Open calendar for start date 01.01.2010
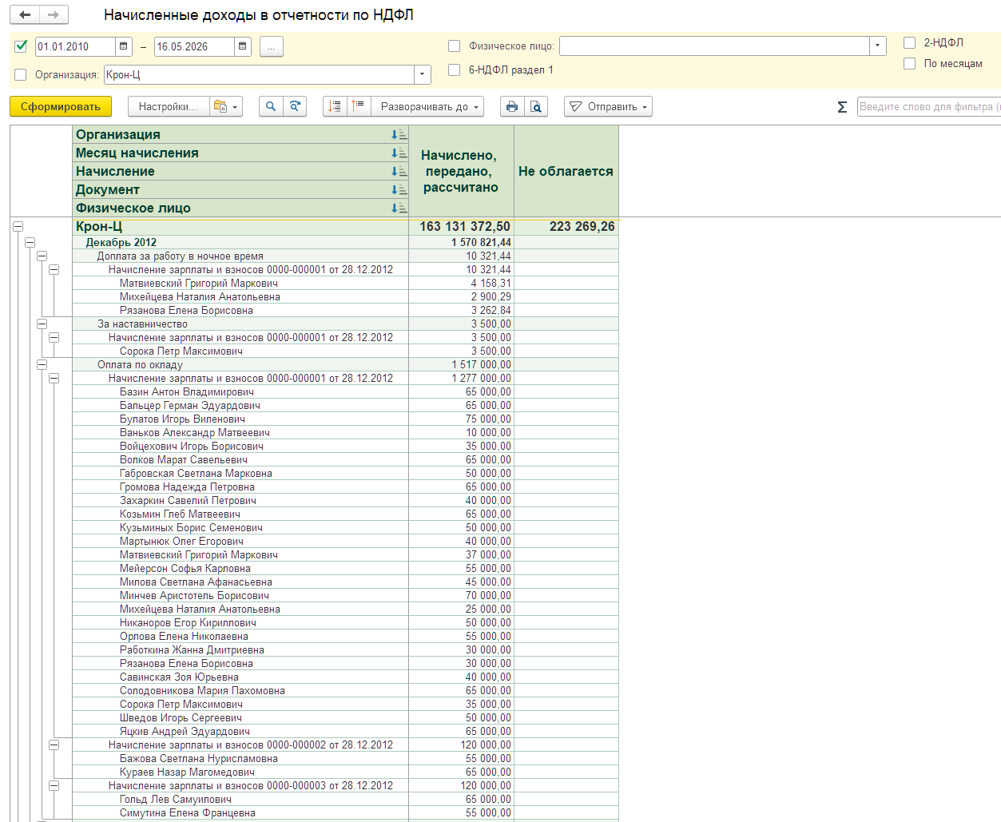The height and width of the screenshot is (822, 1001). point(124,46)
